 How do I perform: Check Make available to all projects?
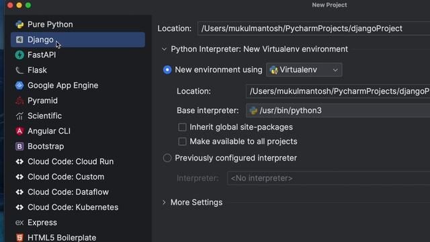point(182,142)
